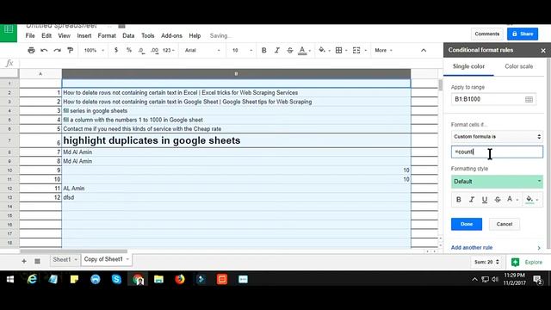Decrease decimal places

(x=141, y=50)
